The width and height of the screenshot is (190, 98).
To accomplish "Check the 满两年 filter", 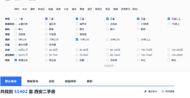I will coord(77,24).
